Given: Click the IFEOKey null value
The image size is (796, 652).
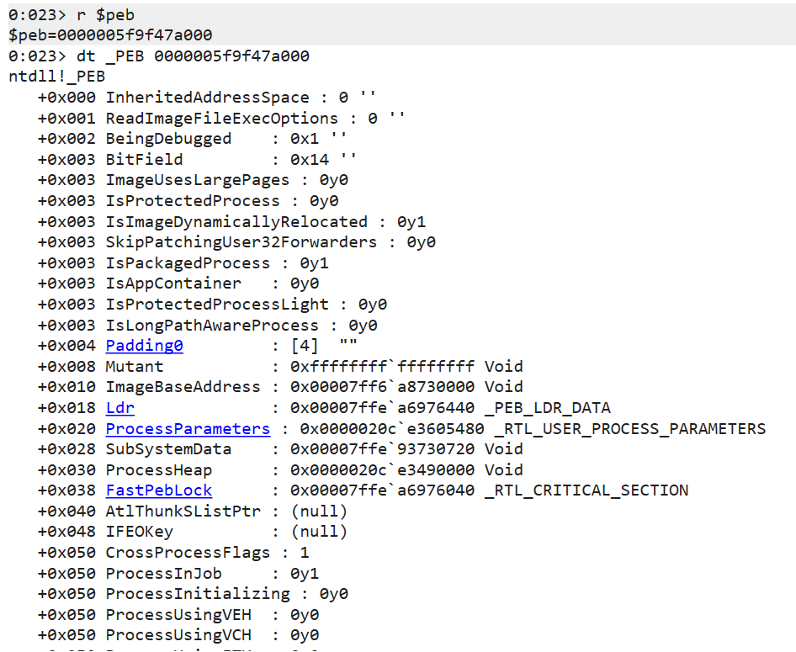Looking at the screenshot, I should (x=319, y=532).
